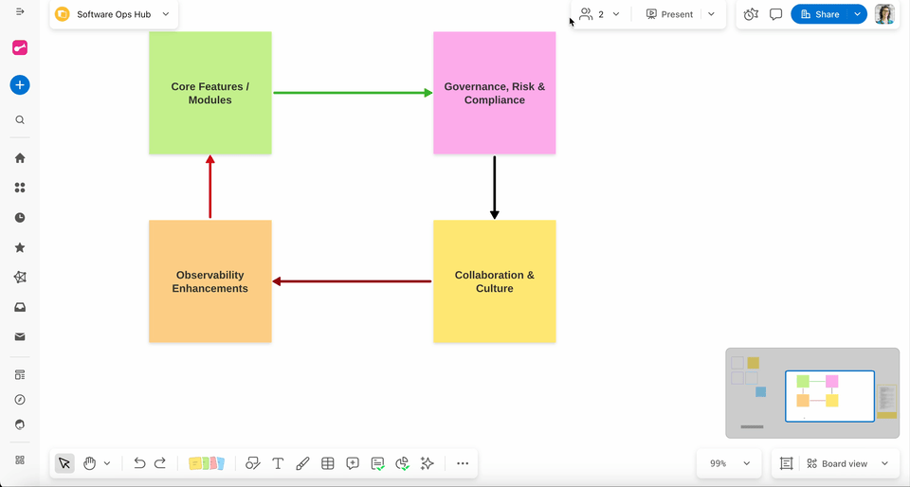
Task: Open the more tools ellipsis menu
Action: tap(463, 463)
